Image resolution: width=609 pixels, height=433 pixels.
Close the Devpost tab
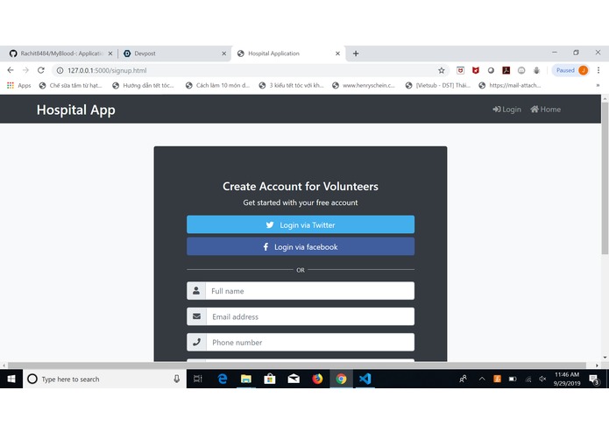(x=224, y=53)
